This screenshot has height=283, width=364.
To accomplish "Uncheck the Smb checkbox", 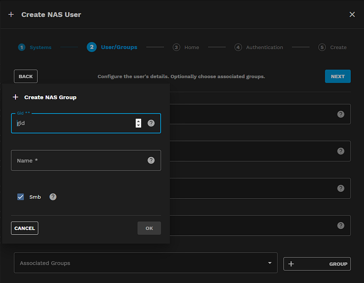I will coord(21,197).
